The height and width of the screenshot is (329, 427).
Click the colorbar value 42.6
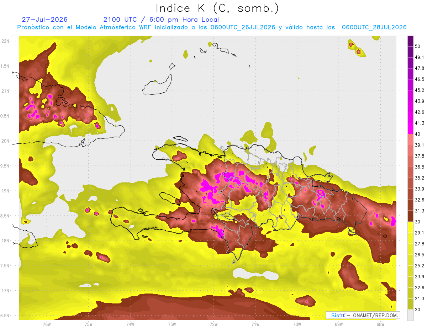click(x=420, y=112)
